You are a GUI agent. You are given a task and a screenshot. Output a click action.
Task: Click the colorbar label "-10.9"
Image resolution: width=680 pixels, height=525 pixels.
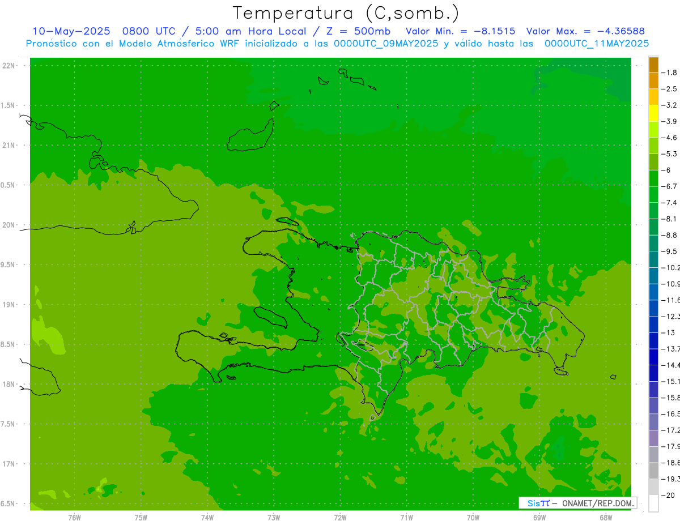click(x=670, y=284)
